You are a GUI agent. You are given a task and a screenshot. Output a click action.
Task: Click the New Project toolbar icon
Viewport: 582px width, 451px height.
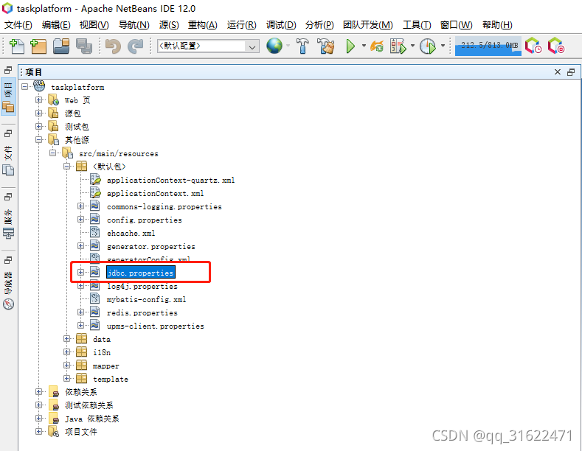click(x=38, y=46)
